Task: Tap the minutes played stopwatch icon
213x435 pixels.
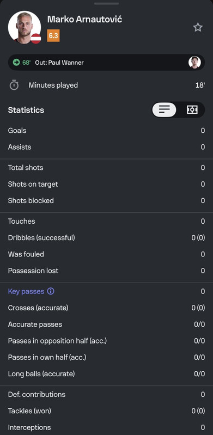Action: coord(14,85)
